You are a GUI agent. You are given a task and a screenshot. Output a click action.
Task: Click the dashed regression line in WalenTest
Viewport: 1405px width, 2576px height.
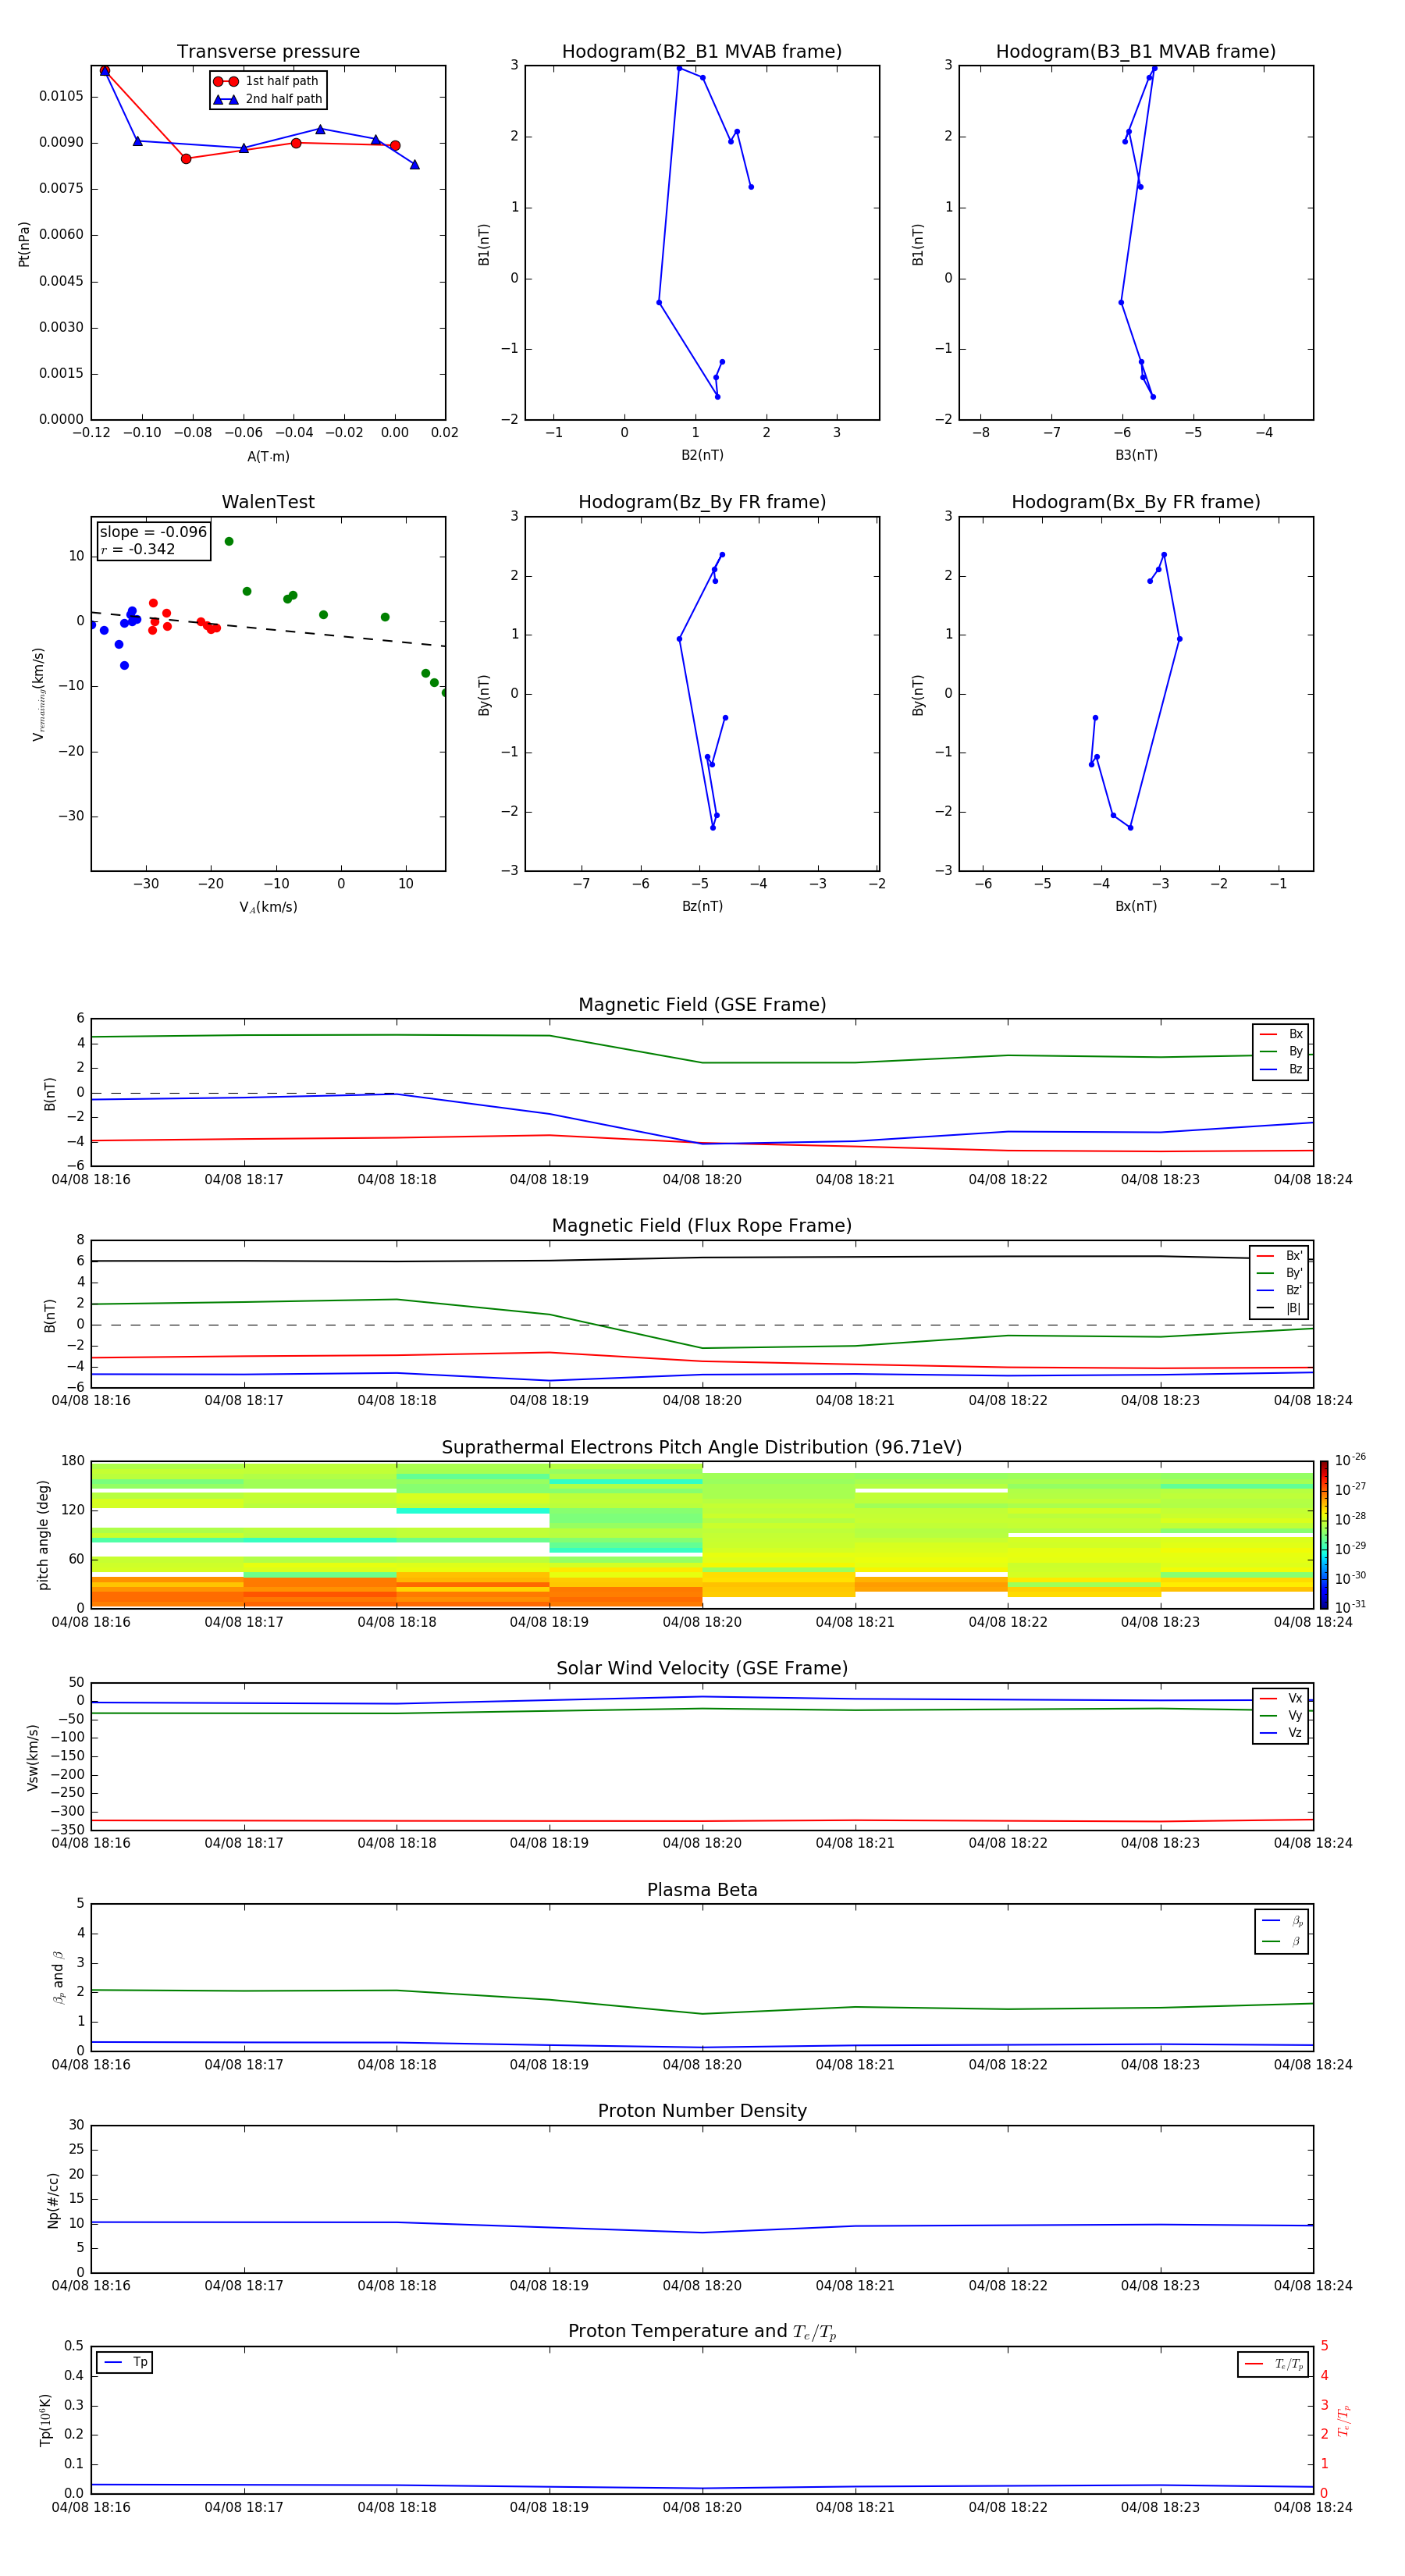[x=268, y=629]
